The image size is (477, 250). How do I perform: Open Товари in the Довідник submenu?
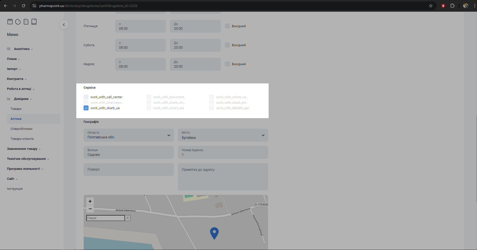(x=16, y=109)
